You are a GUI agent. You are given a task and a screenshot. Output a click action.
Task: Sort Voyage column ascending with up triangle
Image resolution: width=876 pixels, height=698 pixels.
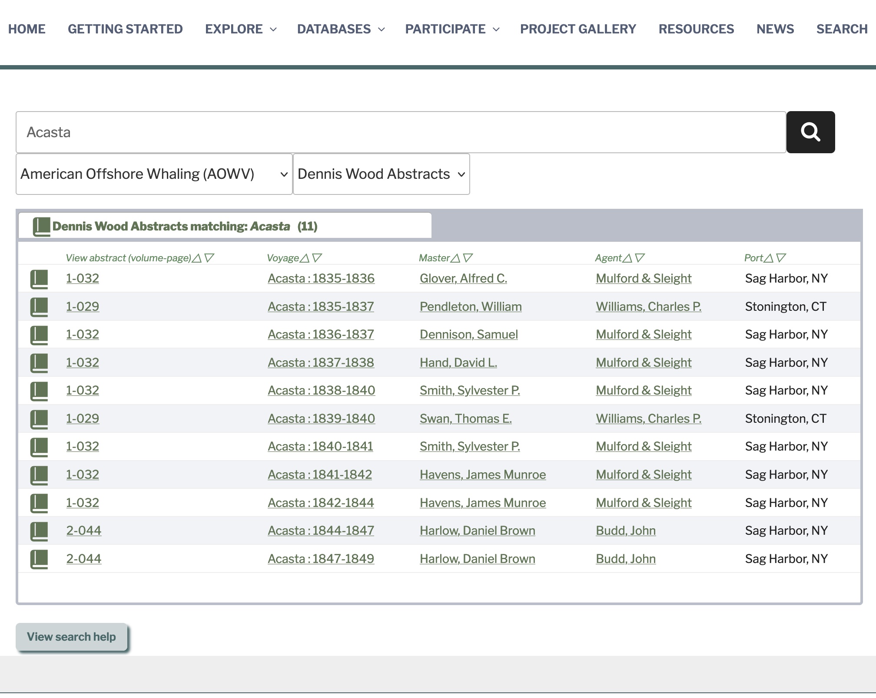305,258
